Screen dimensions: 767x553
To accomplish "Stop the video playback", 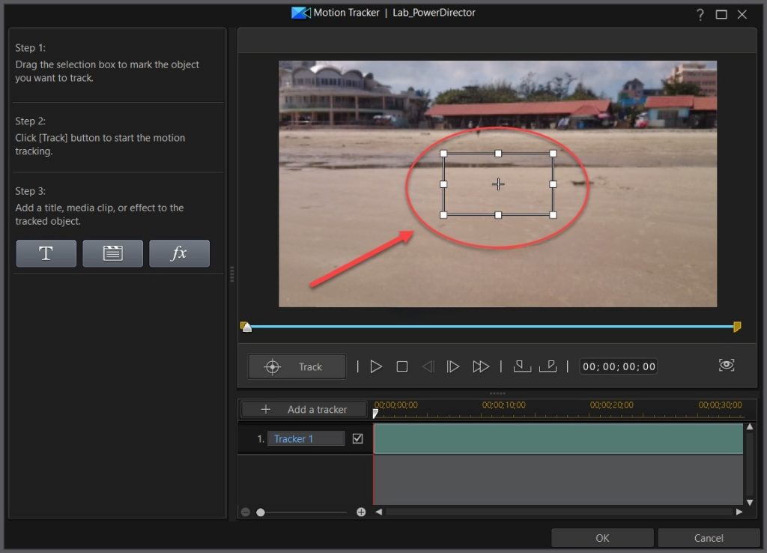I will click(x=401, y=366).
